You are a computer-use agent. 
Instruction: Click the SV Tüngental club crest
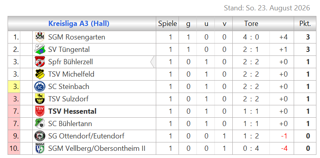pos(39,49)
